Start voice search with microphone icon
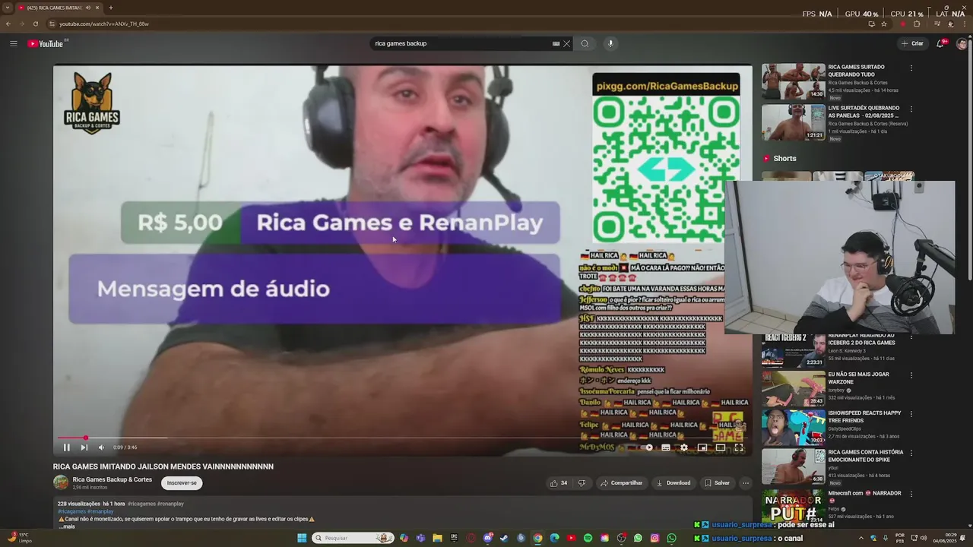This screenshot has width=973, height=547. [x=610, y=43]
